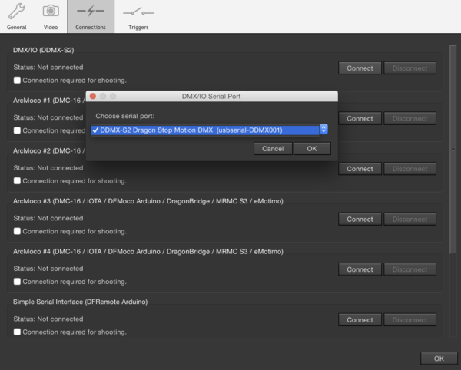
Task: Click the red close button on serial port dialog
Action: (x=93, y=96)
